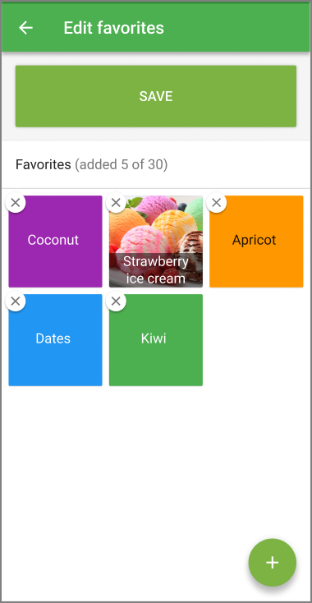Select the orange Apricot tile
The image size is (312, 603).
pyautogui.click(x=256, y=242)
